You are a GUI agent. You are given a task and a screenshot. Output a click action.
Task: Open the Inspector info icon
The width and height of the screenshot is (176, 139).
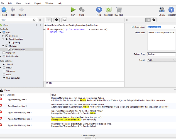pos(171,10)
